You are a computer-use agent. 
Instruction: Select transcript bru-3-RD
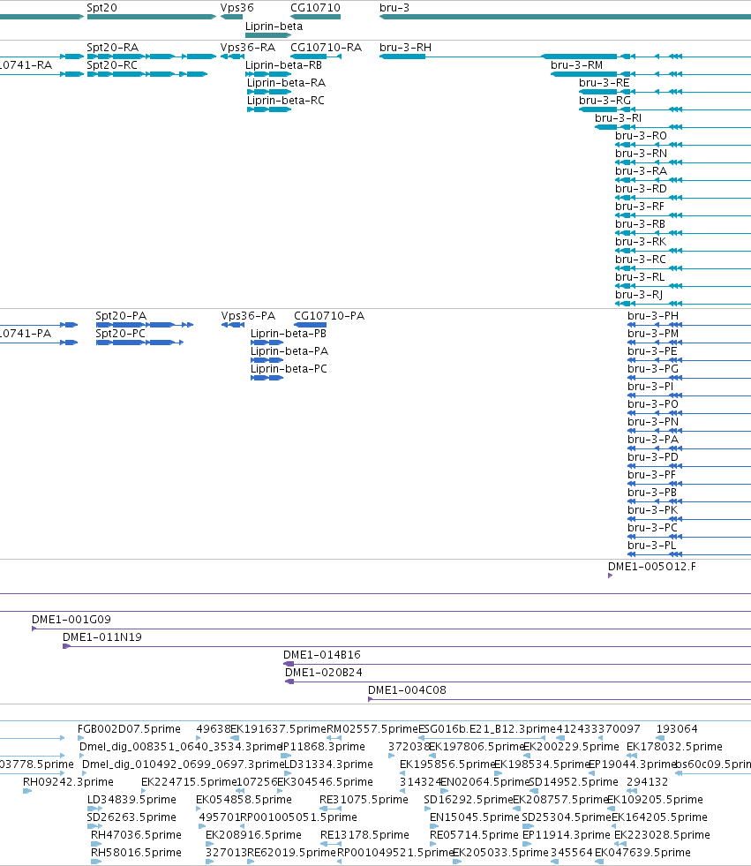click(641, 189)
